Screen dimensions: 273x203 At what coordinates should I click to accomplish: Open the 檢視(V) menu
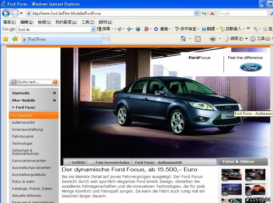(x=44, y=22)
